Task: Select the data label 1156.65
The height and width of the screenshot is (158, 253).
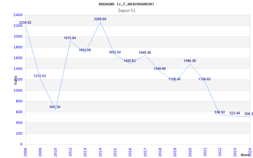Action: [204, 79]
